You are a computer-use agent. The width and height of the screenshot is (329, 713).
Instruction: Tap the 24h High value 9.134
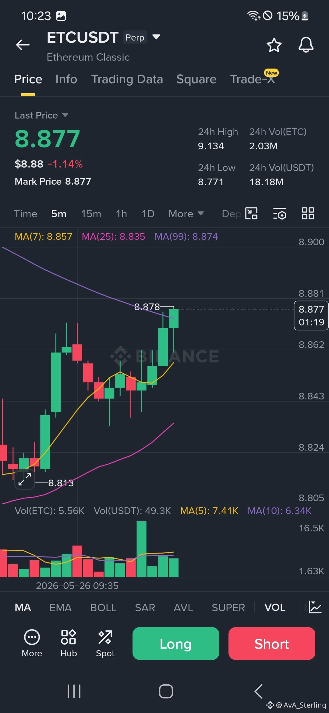coord(211,146)
